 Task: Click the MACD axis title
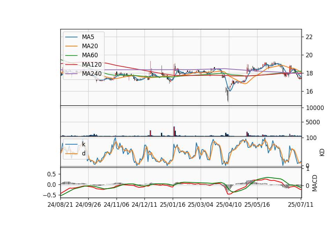pyautogui.click(x=314, y=183)
